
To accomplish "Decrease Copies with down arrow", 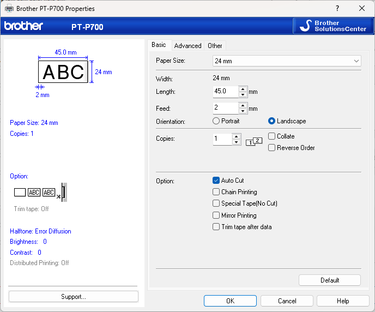I will [x=237, y=142].
